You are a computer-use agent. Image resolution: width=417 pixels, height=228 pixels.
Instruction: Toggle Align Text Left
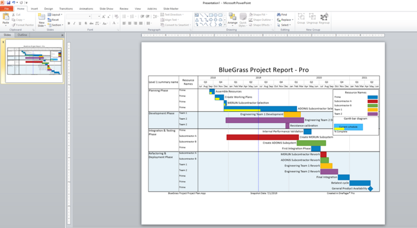124,23
